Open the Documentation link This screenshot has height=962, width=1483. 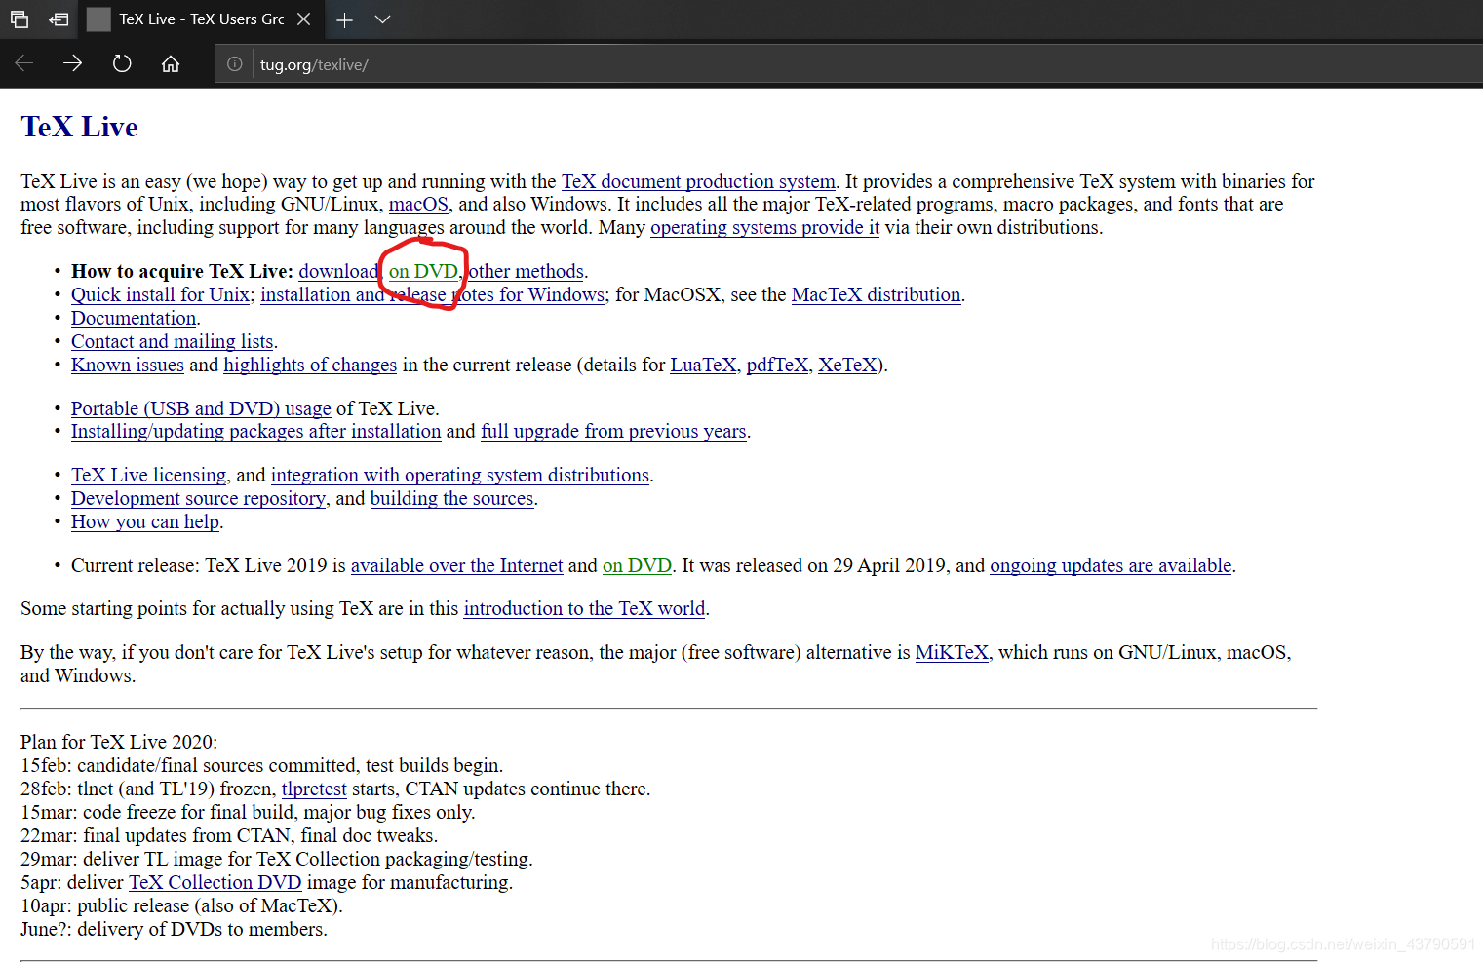pyautogui.click(x=134, y=319)
